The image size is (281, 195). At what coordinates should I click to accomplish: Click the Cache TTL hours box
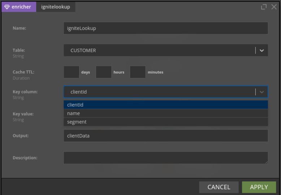pyautogui.click(x=104, y=72)
